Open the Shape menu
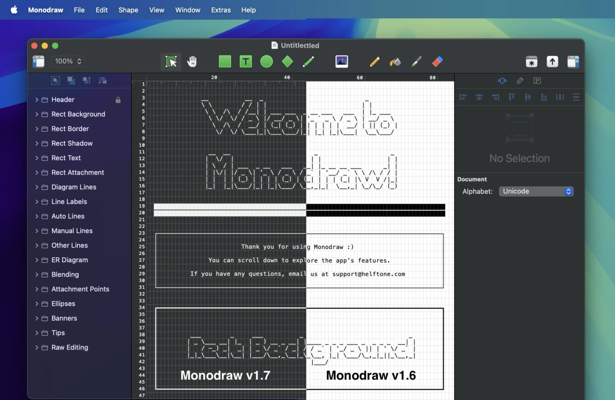 point(128,10)
